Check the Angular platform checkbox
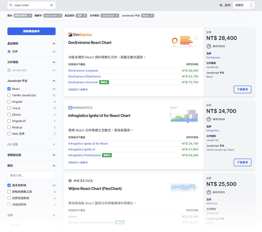This screenshot has height=232, width=262. [9, 102]
